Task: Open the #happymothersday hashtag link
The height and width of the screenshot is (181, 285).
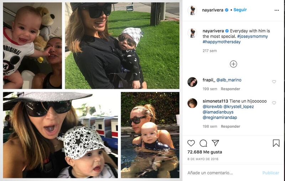Action: [222, 42]
